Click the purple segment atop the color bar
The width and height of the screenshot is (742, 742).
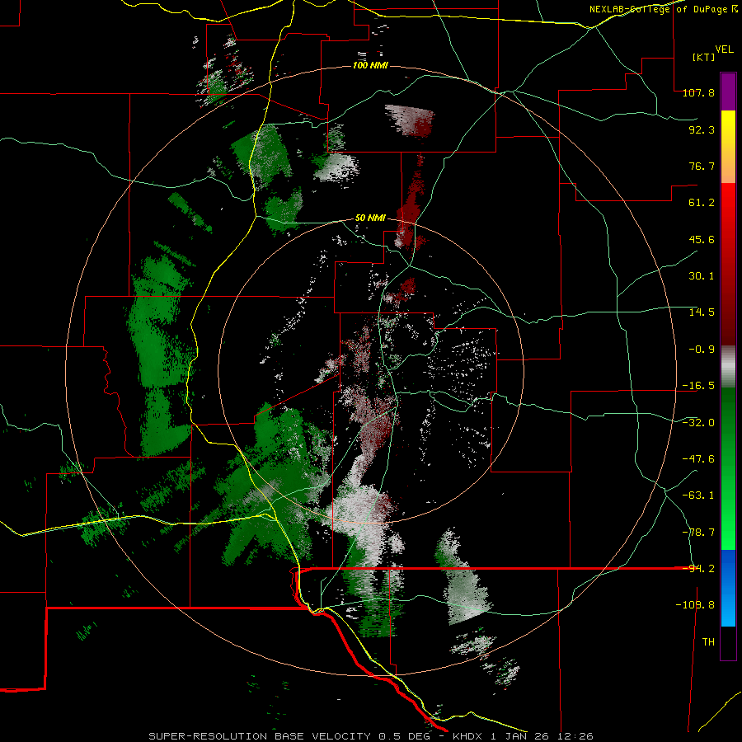coord(728,92)
